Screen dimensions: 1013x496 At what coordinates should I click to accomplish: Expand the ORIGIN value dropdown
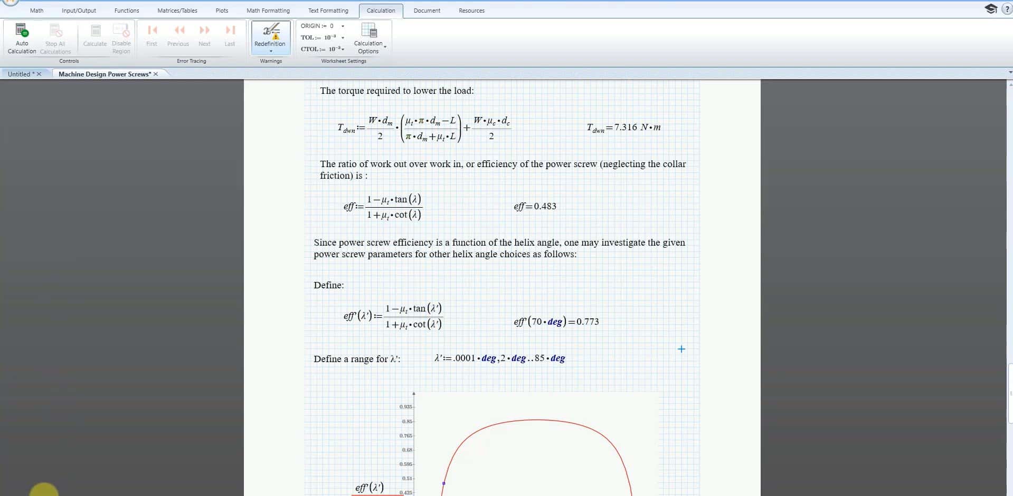click(x=343, y=26)
